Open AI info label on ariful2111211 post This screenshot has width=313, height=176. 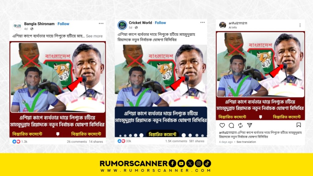point(233,28)
